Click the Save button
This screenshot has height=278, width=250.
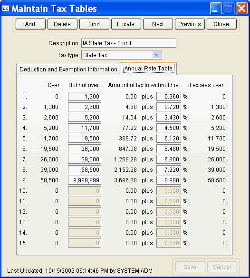[190, 267]
